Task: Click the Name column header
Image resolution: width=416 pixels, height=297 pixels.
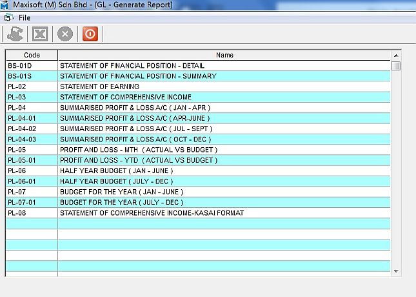Action: click(x=224, y=56)
